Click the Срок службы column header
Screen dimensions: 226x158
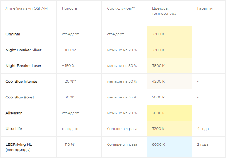point(121,8)
